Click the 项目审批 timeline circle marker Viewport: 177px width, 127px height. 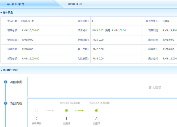point(6,82)
